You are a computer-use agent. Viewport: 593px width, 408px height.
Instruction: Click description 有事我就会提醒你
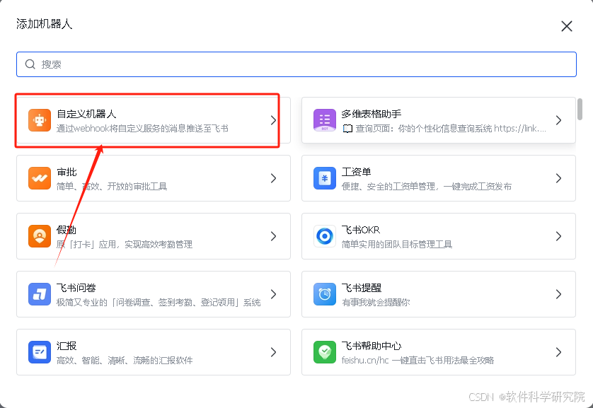point(376,303)
